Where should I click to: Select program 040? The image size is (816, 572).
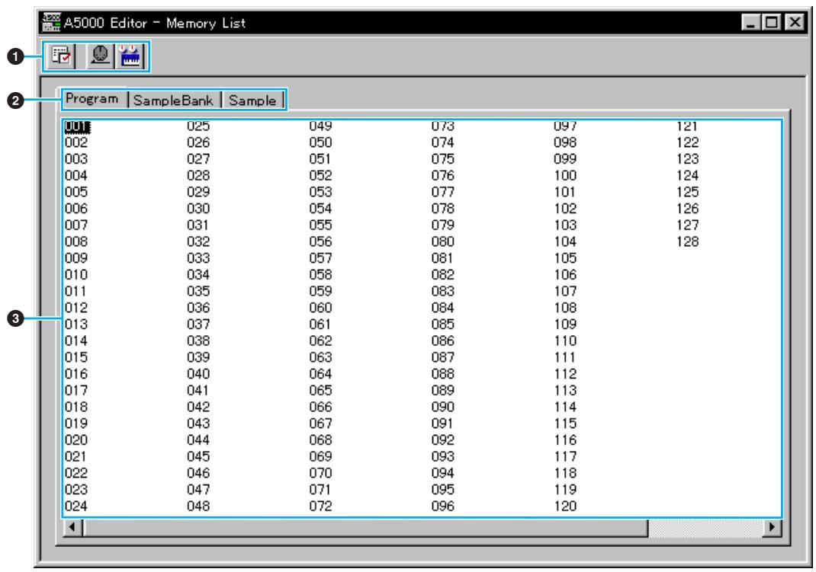click(x=198, y=373)
